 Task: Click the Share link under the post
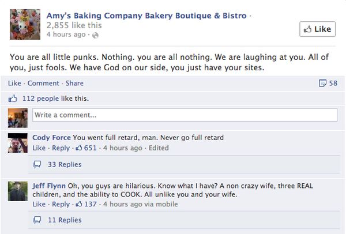pyautogui.click(x=74, y=83)
